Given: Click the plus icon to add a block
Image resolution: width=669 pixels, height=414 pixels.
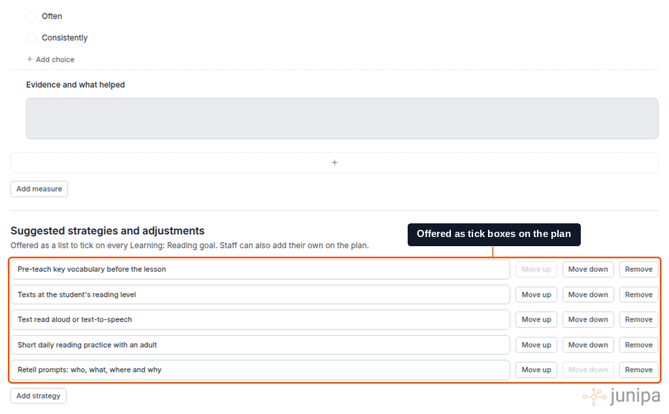Looking at the screenshot, I should click(334, 163).
